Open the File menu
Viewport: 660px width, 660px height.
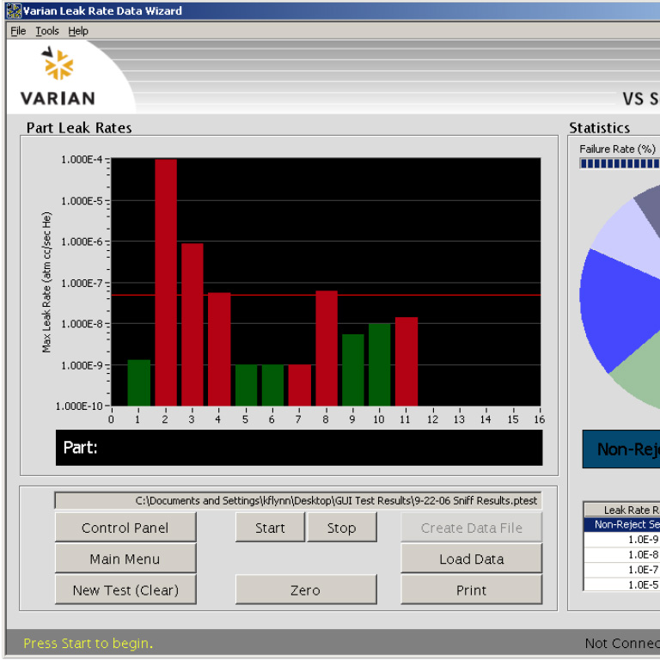18,31
